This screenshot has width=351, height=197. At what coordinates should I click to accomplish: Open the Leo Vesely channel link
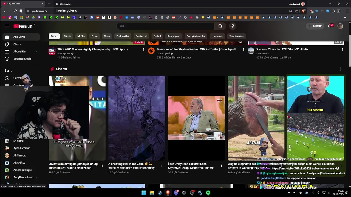tap(262, 54)
